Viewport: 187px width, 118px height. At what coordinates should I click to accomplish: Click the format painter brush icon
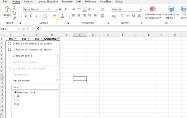[x=14, y=18]
